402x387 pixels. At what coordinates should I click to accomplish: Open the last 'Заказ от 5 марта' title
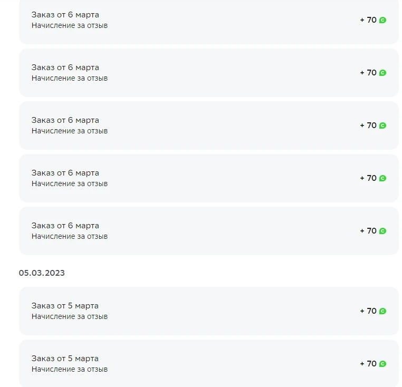click(x=65, y=359)
